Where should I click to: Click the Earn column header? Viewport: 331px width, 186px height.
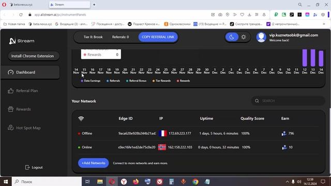pyautogui.click(x=285, y=118)
